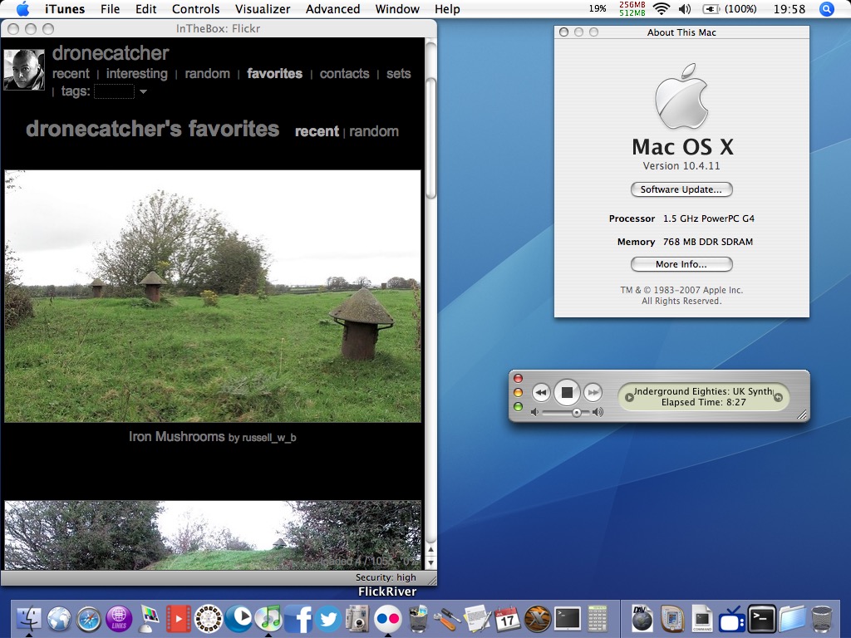Select the favorites link
This screenshot has width=851, height=638.
(274, 74)
